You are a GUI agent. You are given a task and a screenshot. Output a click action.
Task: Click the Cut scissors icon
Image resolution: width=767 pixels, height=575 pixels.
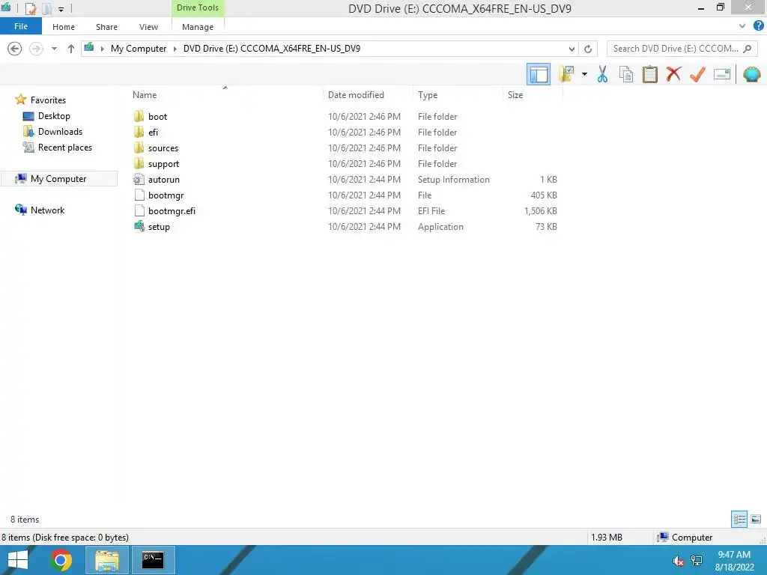(602, 74)
